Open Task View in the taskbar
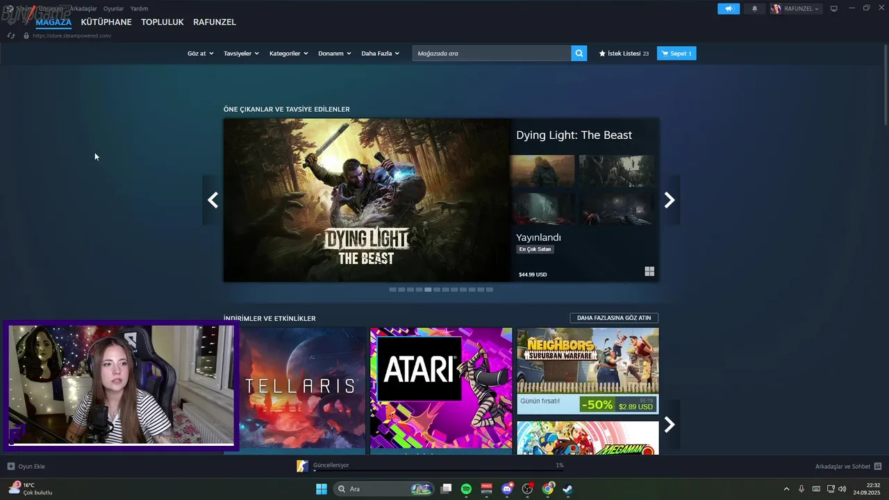889x500 pixels. point(446,489)
